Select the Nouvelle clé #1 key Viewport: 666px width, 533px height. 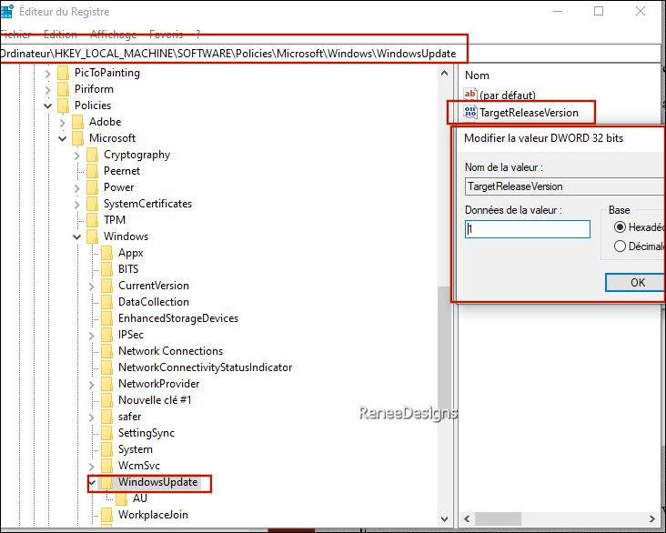155,400
